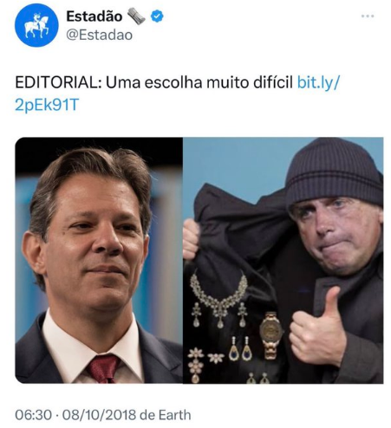Screen dimensions: 391x428
Task: Click the rolled newspaper emoji beside Estadão
Action: click(136, 16)
